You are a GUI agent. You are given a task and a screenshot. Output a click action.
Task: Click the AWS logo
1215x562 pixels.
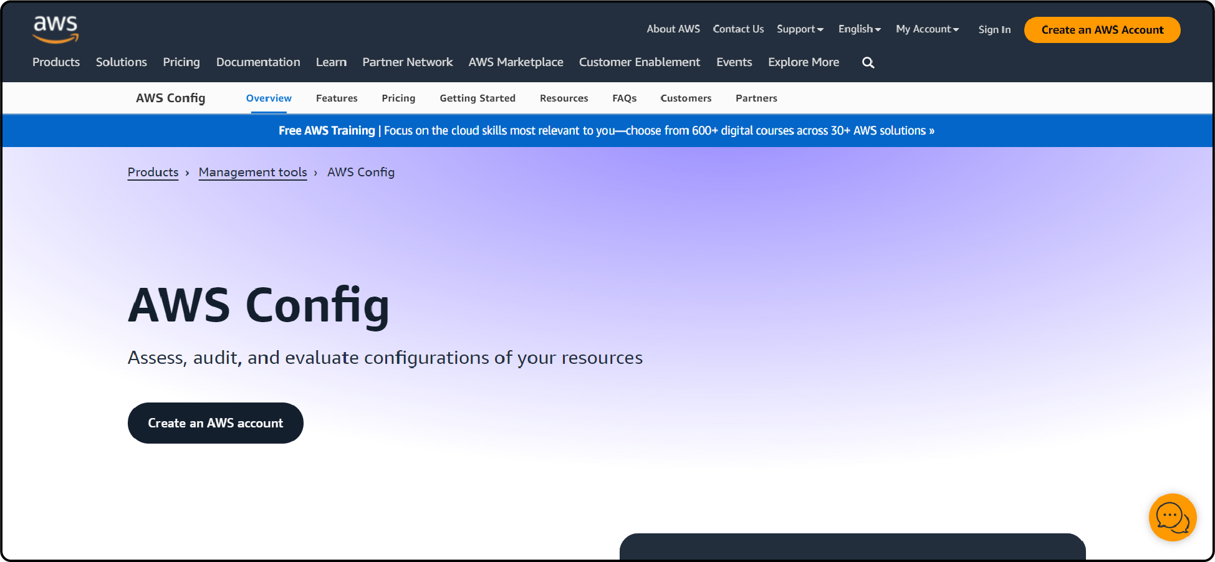(x=55, y=29)
